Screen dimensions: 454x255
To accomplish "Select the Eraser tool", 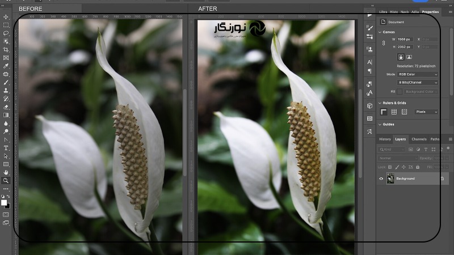I will coord(6,107).
